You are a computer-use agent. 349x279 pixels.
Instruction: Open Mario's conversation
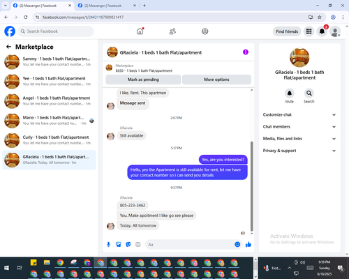pos(49,121)
